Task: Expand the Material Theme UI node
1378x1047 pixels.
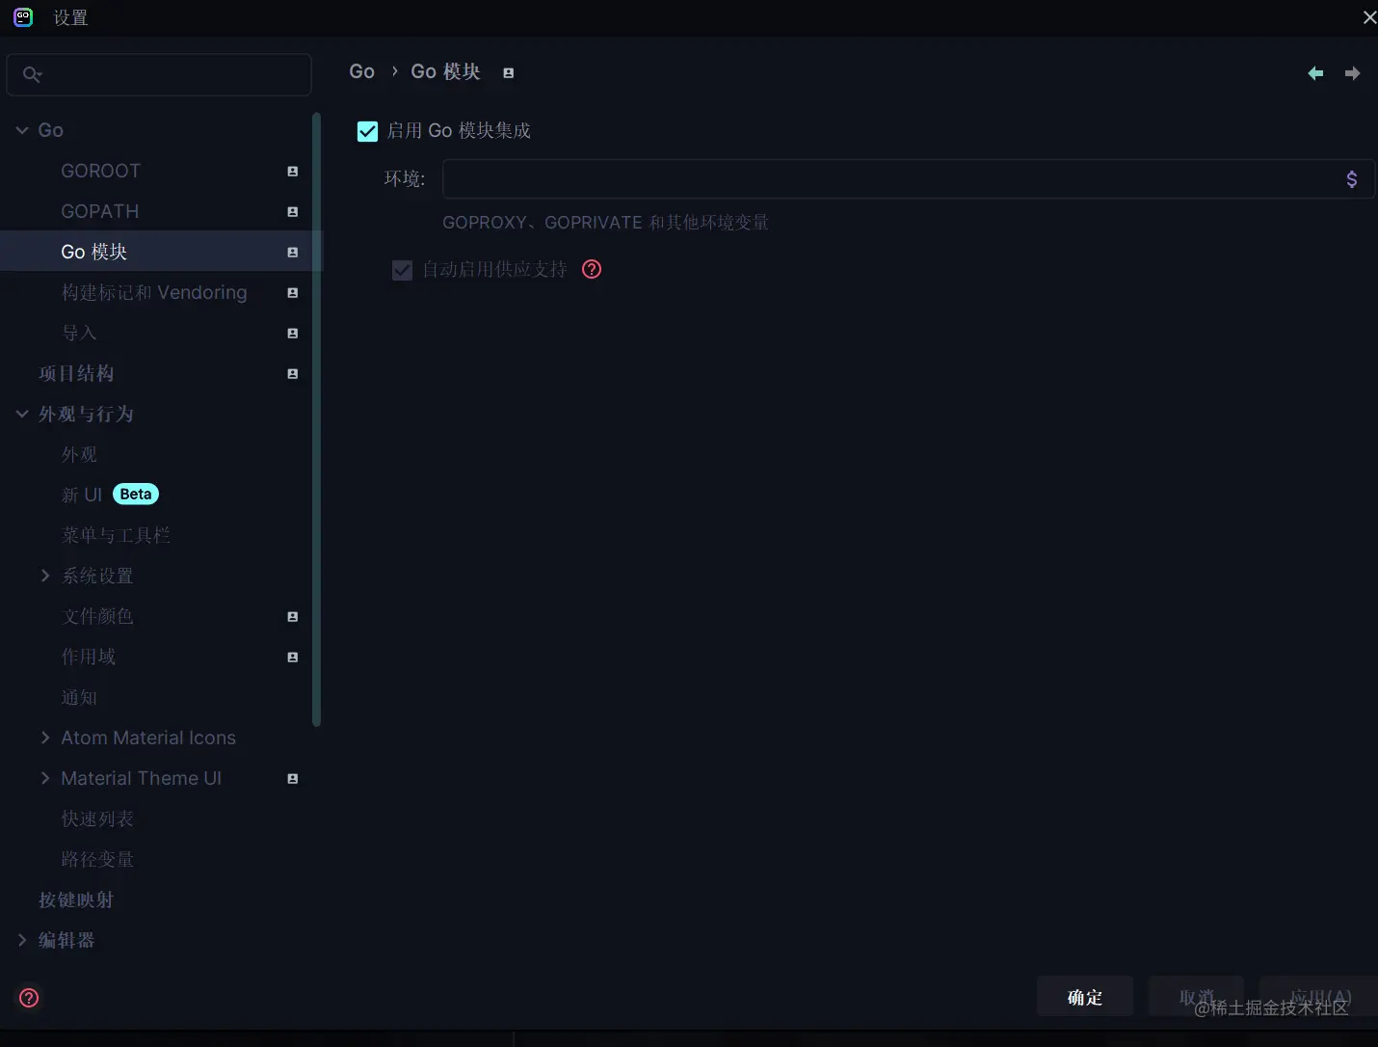Action: 45,778
